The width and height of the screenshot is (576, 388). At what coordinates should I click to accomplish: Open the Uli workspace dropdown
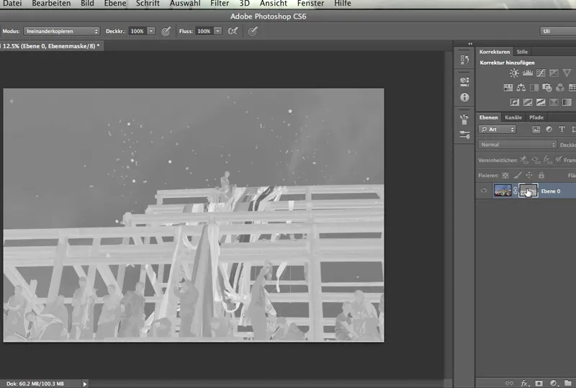(x=558, y=31)
